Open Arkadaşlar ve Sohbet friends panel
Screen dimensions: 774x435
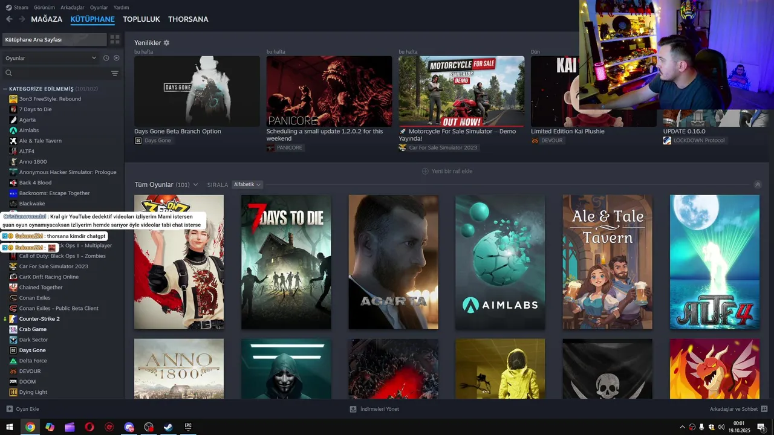pos(738,409)
